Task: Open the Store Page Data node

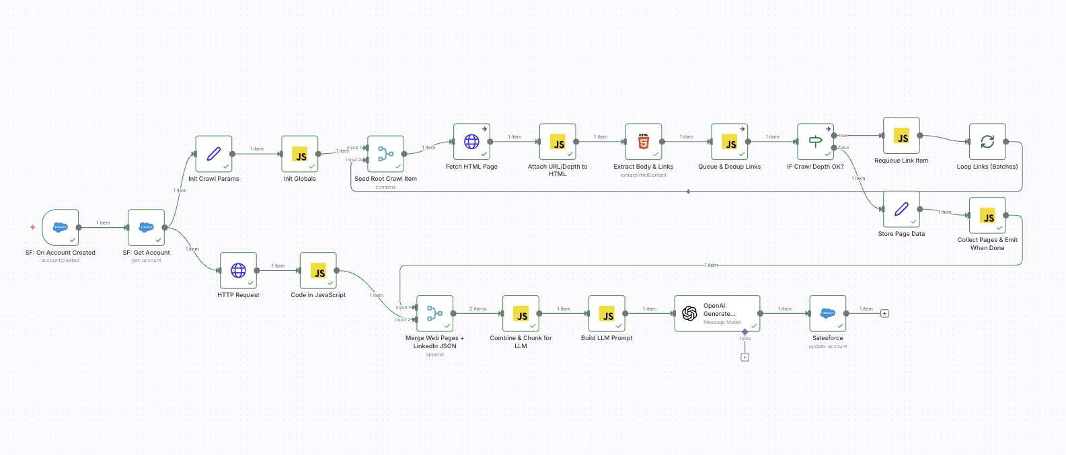Action: pyautogui.click(x=901, y=209)
